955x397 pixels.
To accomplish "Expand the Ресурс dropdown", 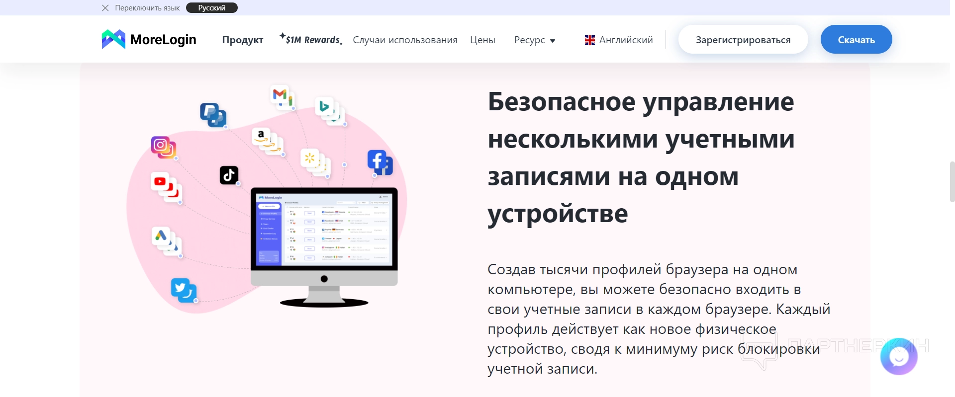I will pyautogui.click(x=535, y=40).
